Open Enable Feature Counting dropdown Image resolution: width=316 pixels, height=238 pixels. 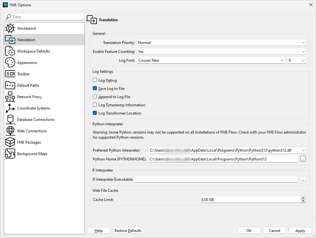[221, 51]
